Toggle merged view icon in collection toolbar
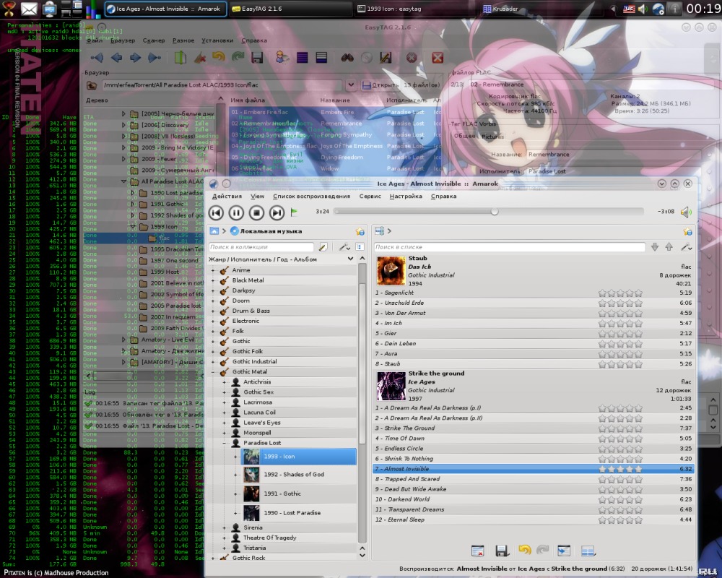 pos(360,247)
